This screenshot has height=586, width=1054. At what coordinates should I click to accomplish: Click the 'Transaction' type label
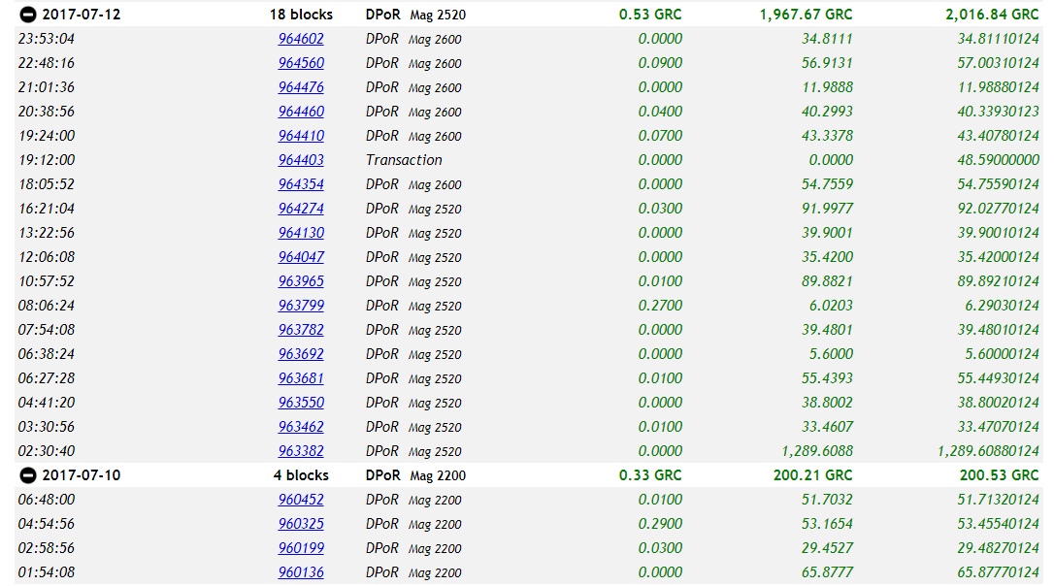coord(404,160)
